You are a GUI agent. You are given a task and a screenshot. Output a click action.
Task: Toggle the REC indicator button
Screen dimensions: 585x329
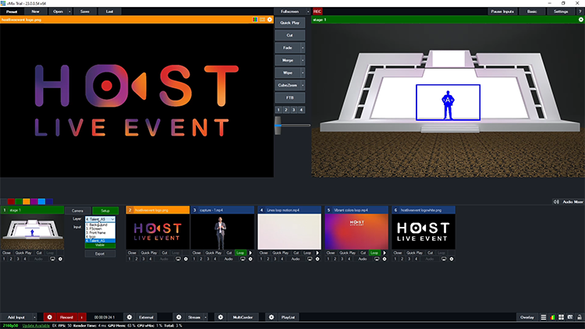[x=317, y=12]
